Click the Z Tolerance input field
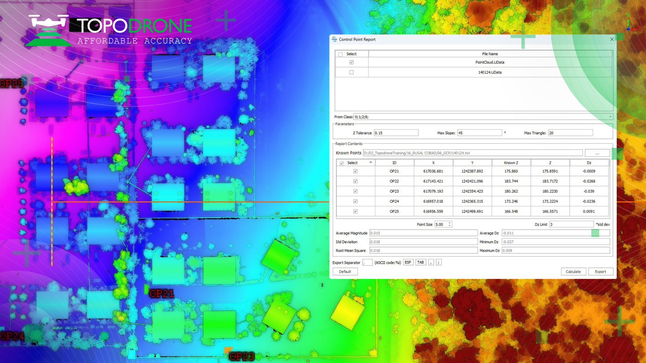This screenshot has height=363, width=646. 396,133
